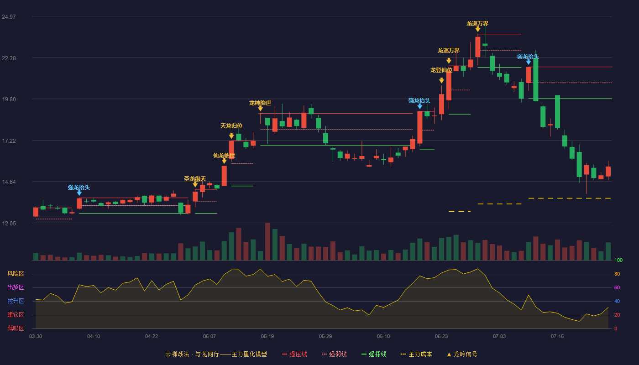639x365 pixels.
Task: Click the green 100 indicator axis value
Action: (x=618, y=261)
